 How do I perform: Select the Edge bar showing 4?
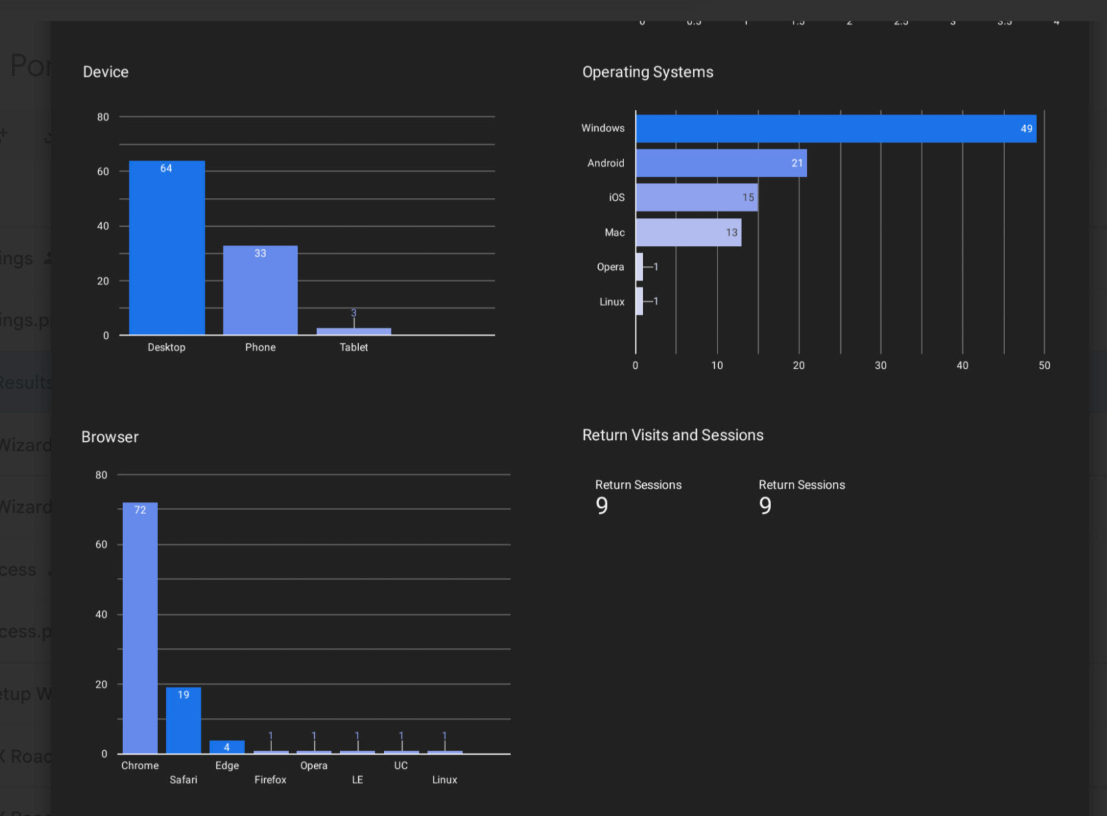227,747
